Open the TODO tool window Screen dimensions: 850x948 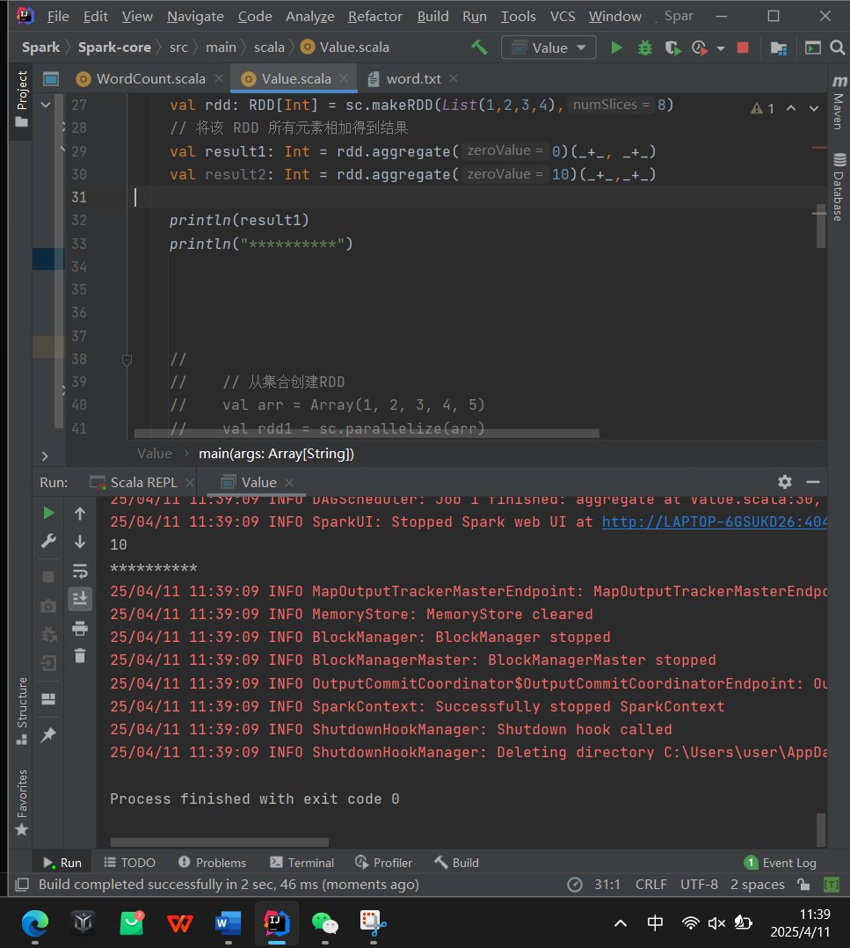pyautogui.click(x=129, y=863)
